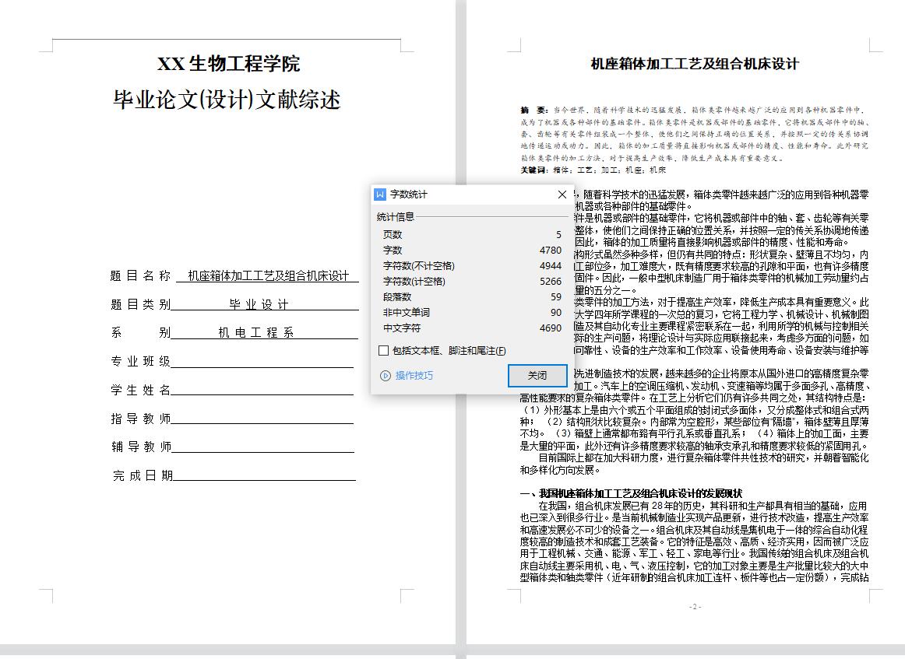Click the 题目名称 field on cover page
The height and width of the screenshot is (659, 905).
pos(267,276)
